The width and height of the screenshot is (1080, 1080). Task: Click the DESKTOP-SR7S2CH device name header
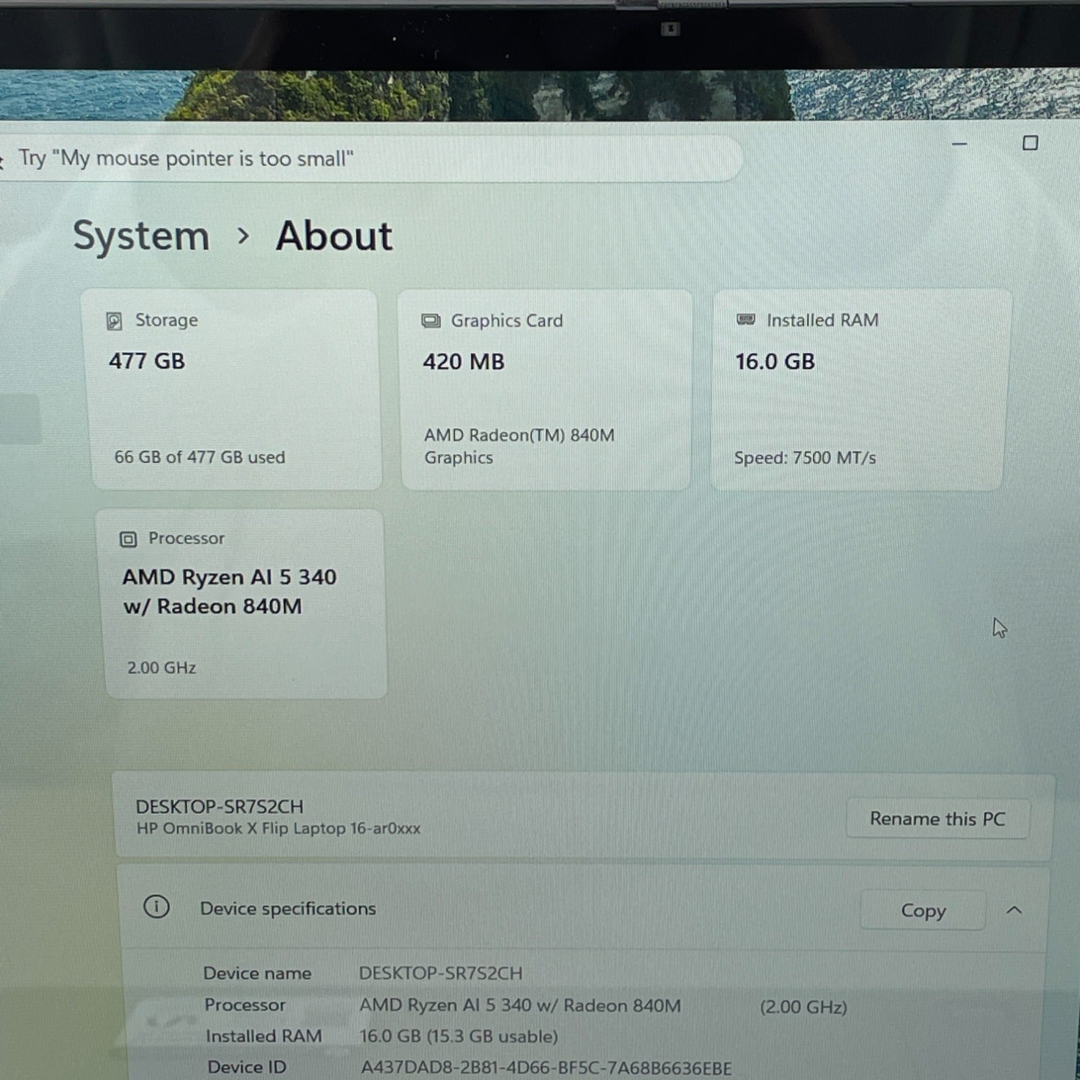220,806
